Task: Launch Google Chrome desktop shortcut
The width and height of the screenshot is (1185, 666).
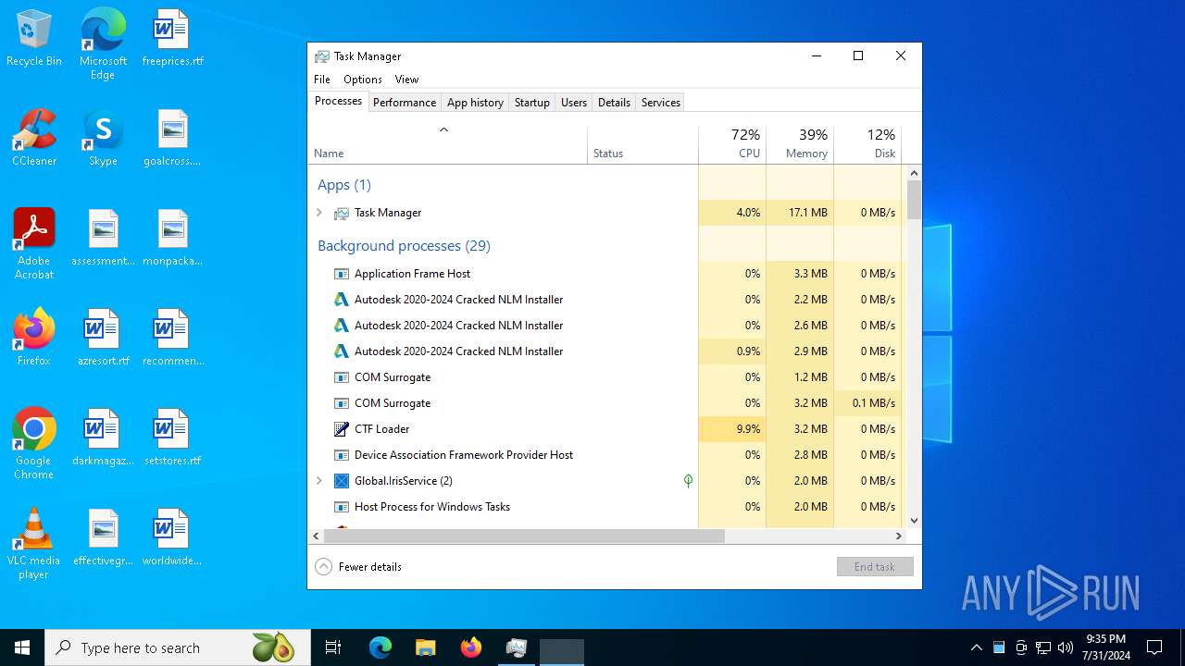Action: tap(34, 444)
